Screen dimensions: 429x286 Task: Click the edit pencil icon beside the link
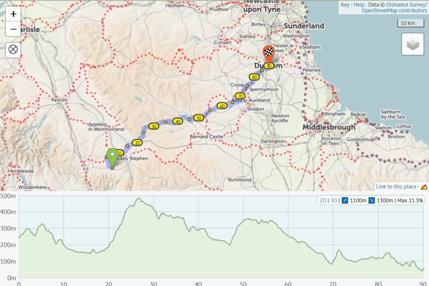pyautogui.click(x=424, y=187)
